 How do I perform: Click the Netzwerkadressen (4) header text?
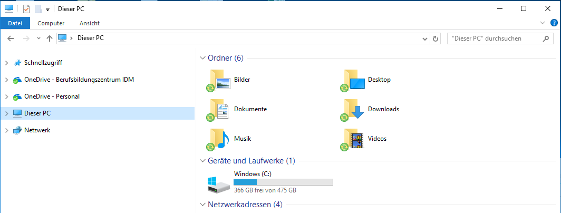pos(245,205)
